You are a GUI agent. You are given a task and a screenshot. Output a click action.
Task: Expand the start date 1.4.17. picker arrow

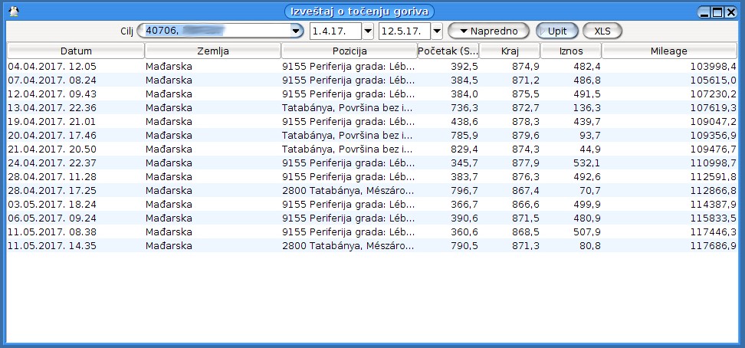[367, 31]
